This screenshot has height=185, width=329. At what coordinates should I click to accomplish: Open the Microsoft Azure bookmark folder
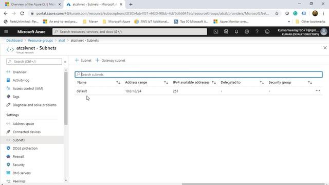[x=117, y=22]
